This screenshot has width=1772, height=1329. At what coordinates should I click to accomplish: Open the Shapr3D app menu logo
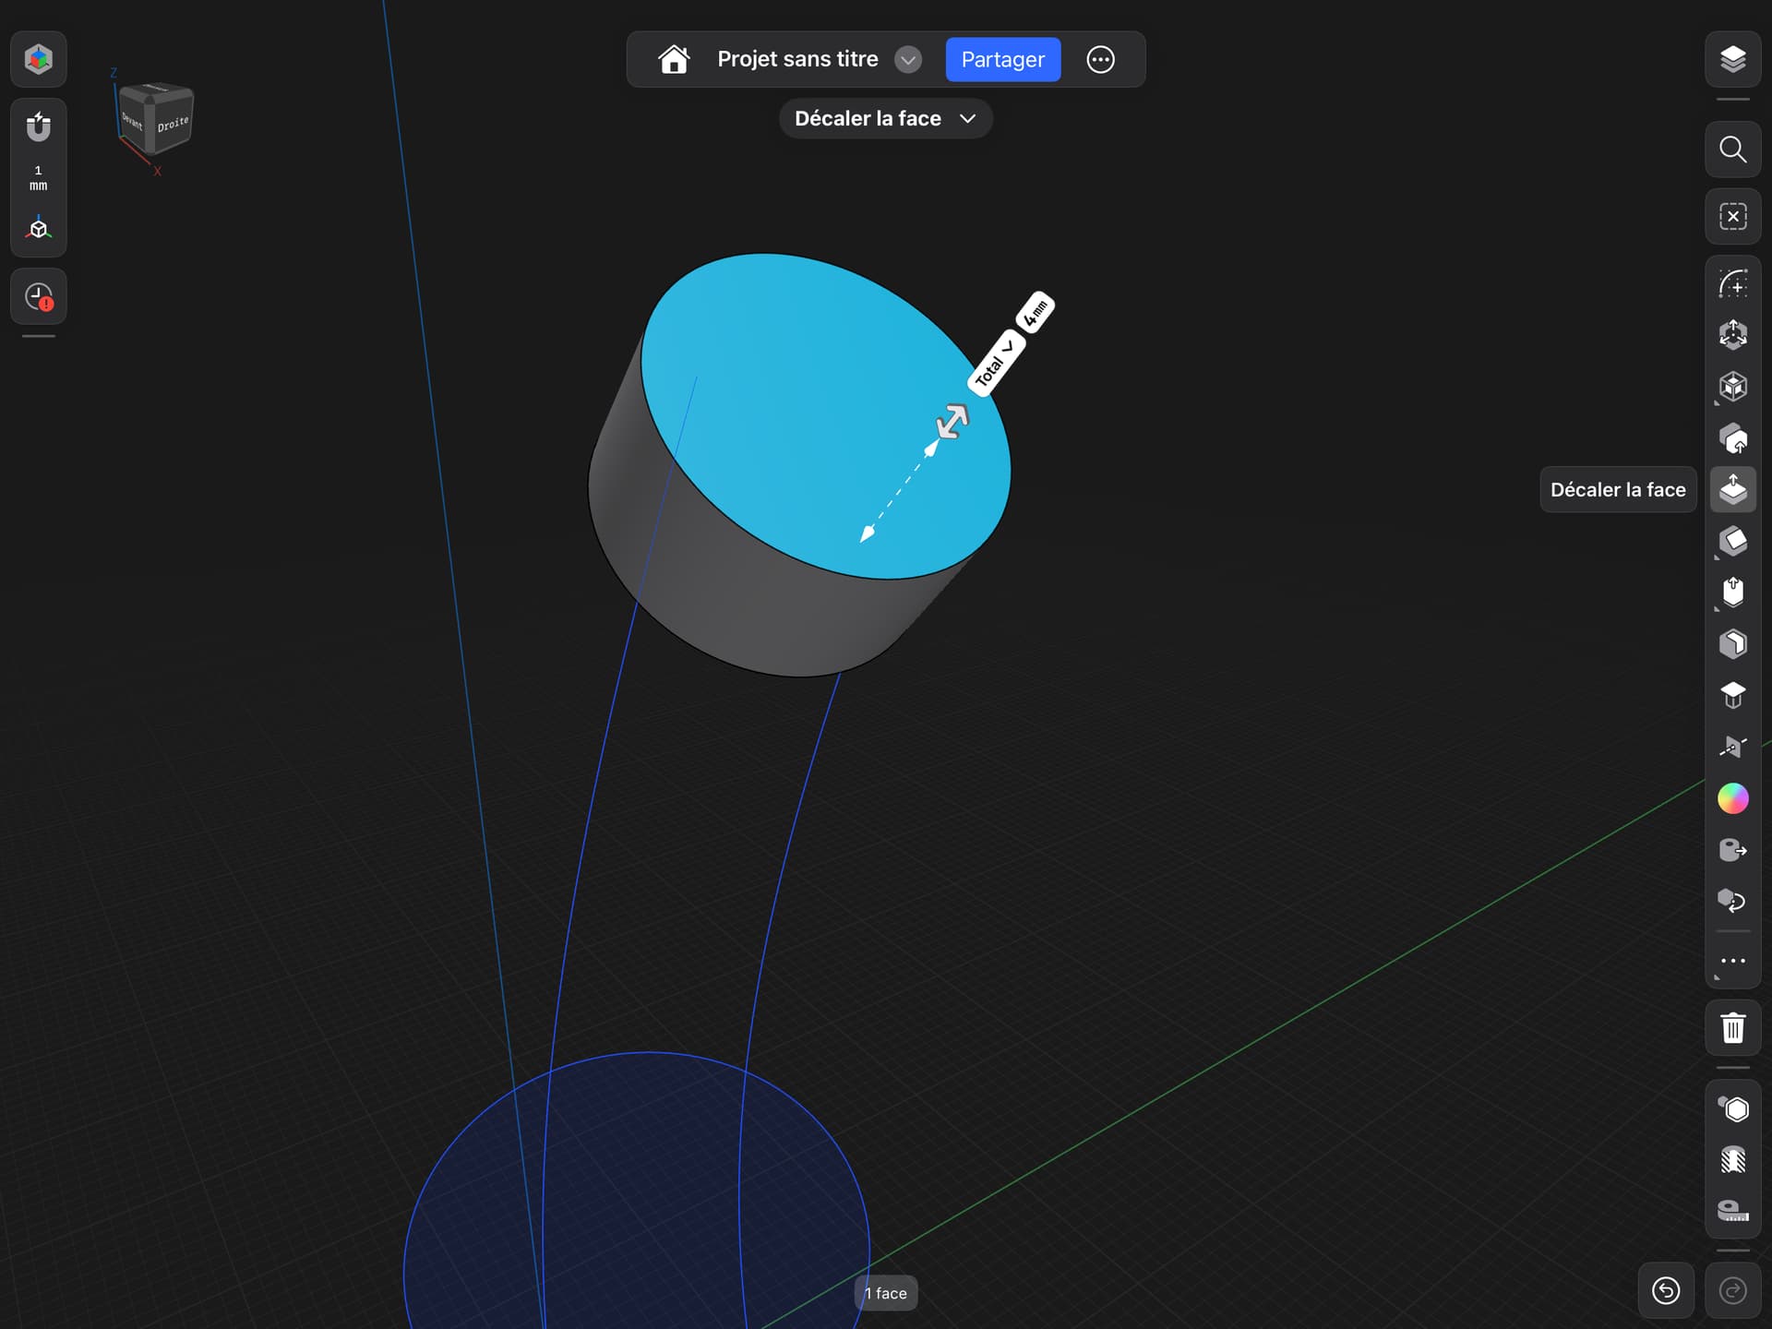point(38,59)
